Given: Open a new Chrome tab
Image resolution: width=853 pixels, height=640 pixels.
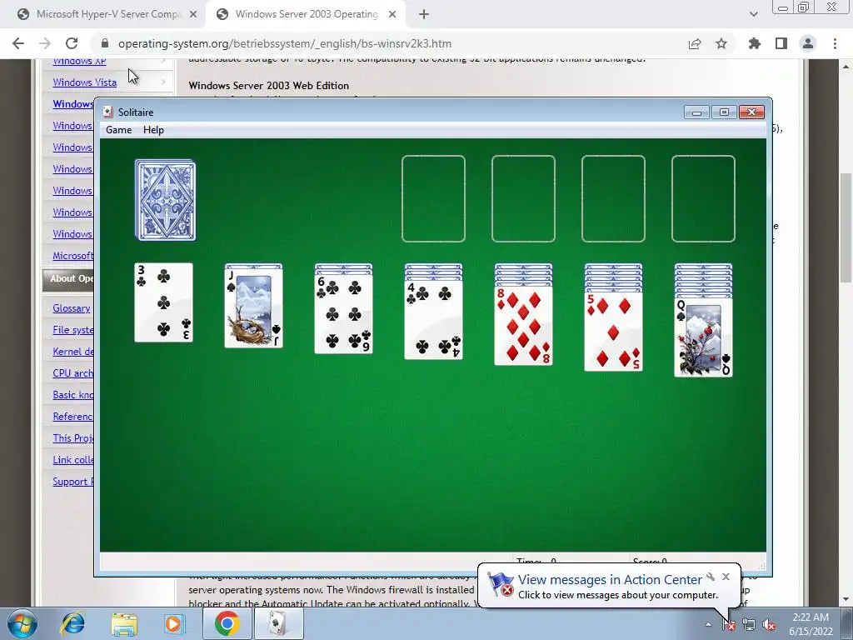Looking at the screenshot, I should [x=424, y=15].
